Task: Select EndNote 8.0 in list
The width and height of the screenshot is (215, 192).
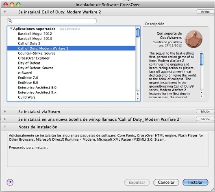Action: (28, 82)
